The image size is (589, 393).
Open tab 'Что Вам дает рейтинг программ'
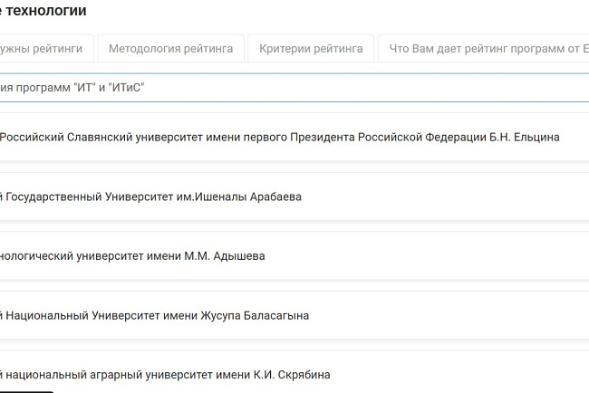pyautogui.click(x=484, y=48)
